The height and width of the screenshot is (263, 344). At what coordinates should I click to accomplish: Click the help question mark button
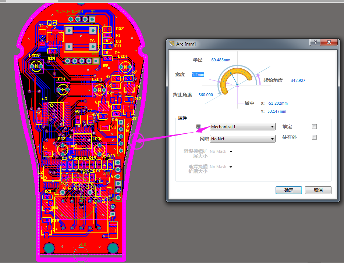(x=315, y=43)
